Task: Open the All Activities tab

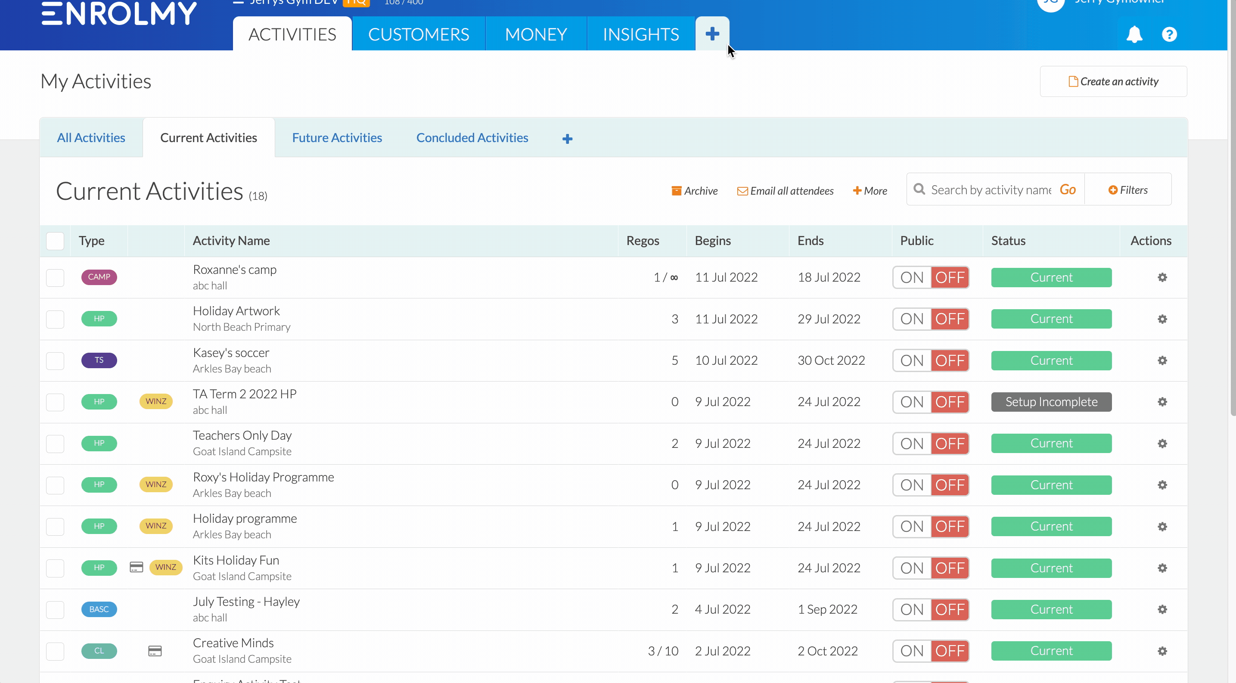Action: (91, 138)
